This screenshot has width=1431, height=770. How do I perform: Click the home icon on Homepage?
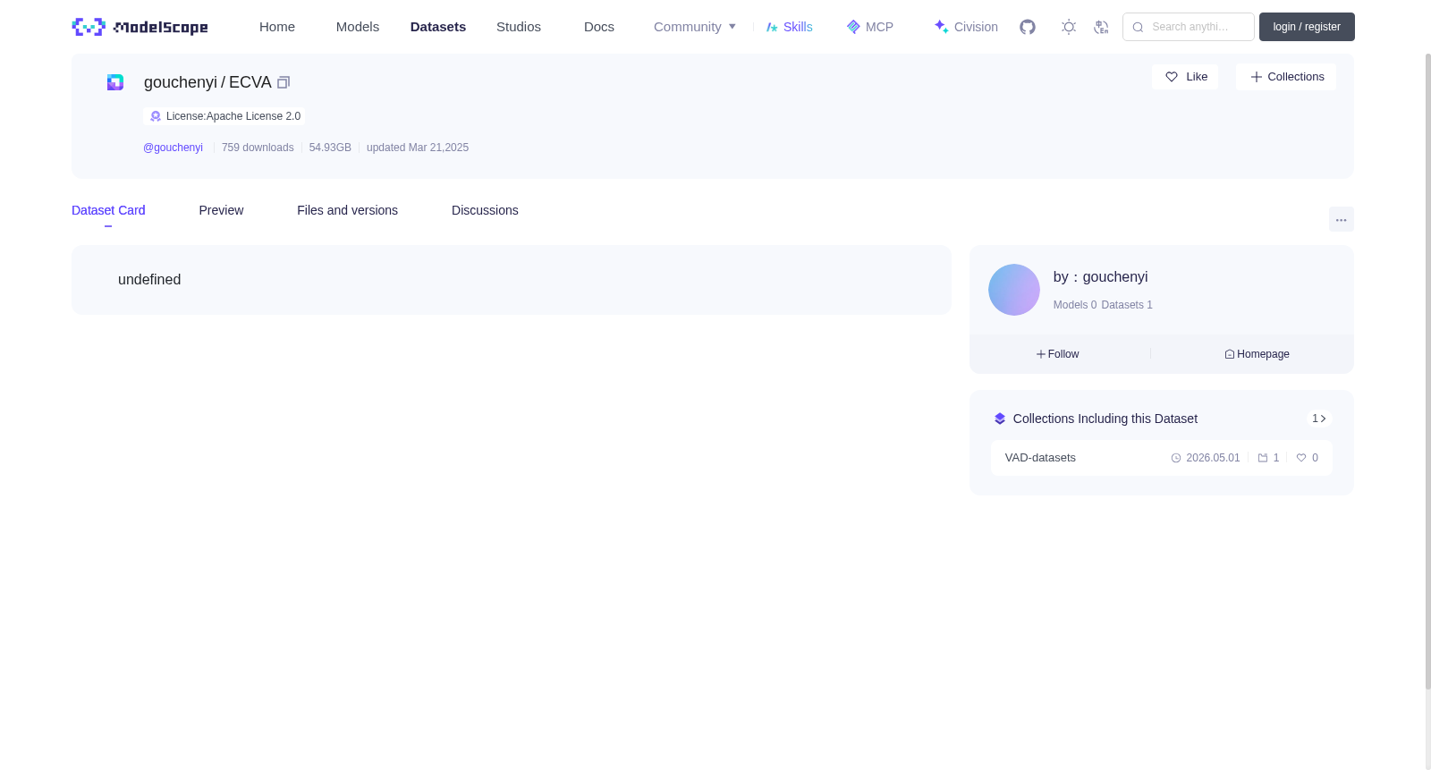coord(1230,354)
